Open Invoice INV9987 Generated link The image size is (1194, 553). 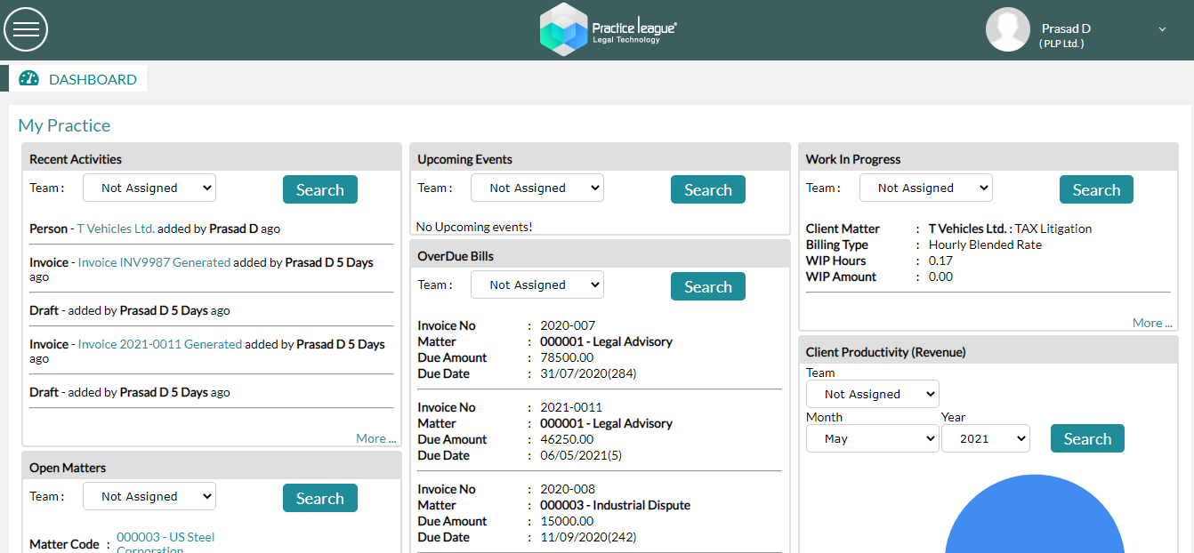coord(154,262)
